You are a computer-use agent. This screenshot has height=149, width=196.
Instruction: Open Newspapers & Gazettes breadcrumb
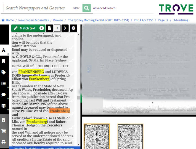click(33, 20)
